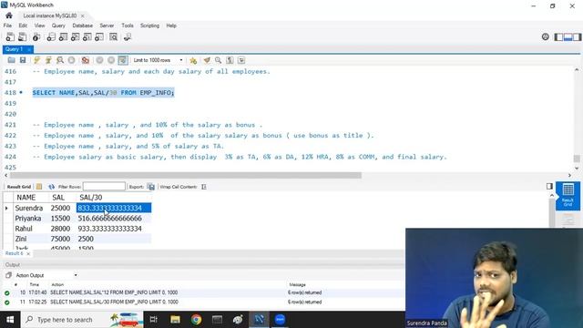The width and height of the screenshot is (583, 328).
Task: Click the Windows Start button
Action: (x=10, y=320)
